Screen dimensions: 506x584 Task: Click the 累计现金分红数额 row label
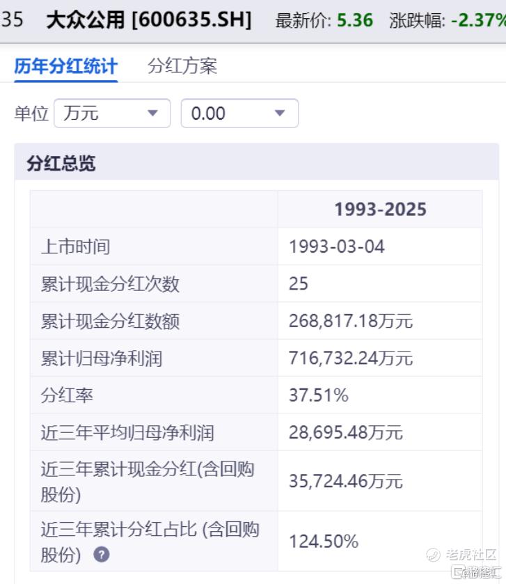(110, 322)
